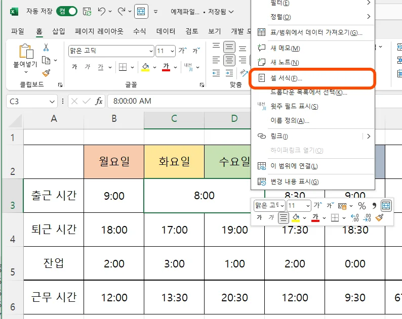The image size is (402, 319).
Task: Toggle Italic (가) in ribbon font group
Action: pos(88,67)
